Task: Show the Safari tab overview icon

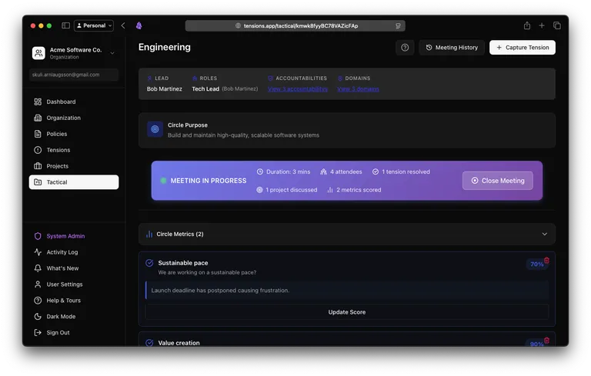Action: [556, 25]
